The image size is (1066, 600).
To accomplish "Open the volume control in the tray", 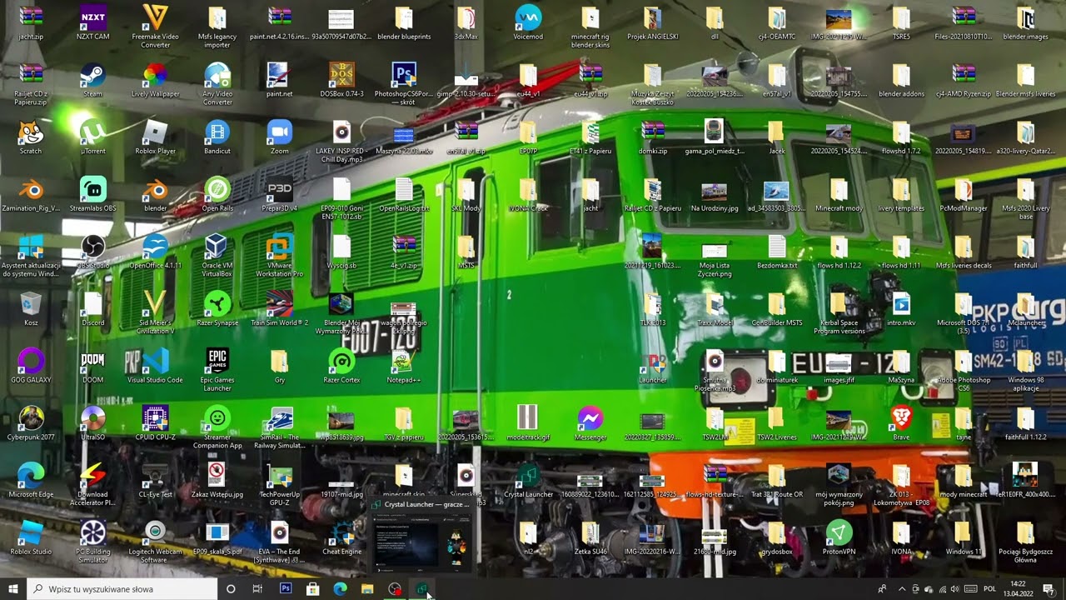I will pos(955,589).
